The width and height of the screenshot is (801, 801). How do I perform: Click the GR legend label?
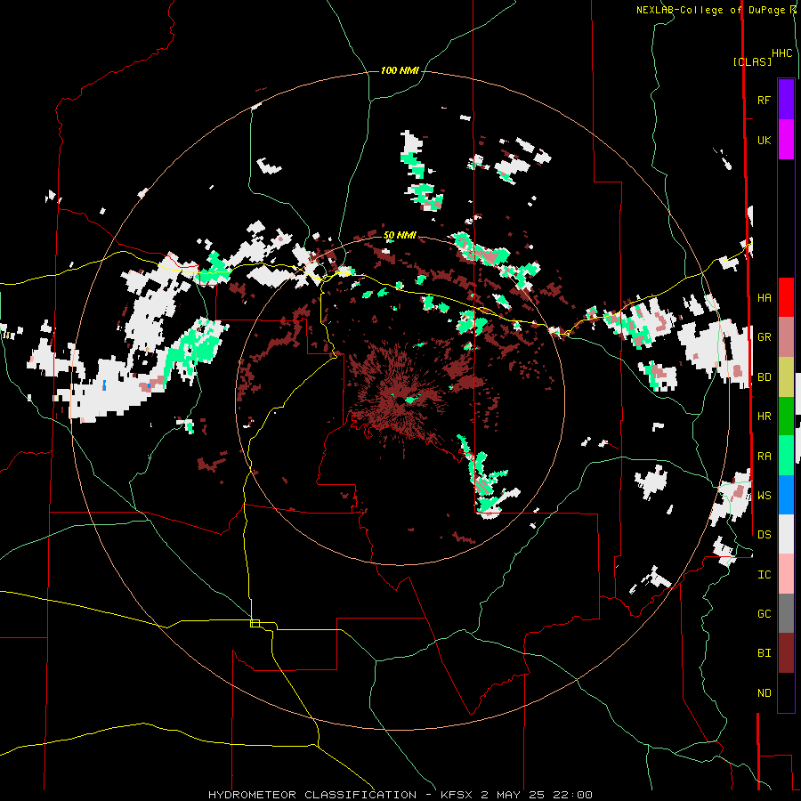[x=764, y=337]
